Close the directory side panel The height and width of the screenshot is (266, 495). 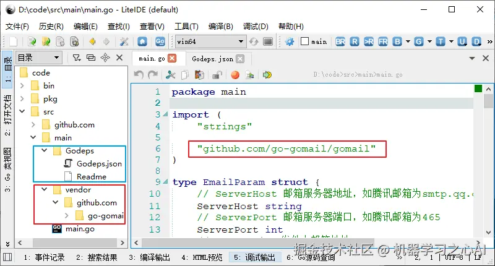coord(119,58)
